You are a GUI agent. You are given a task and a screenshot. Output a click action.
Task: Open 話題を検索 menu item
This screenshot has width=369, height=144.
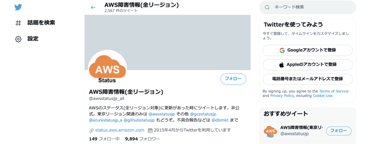click(41, 23)
